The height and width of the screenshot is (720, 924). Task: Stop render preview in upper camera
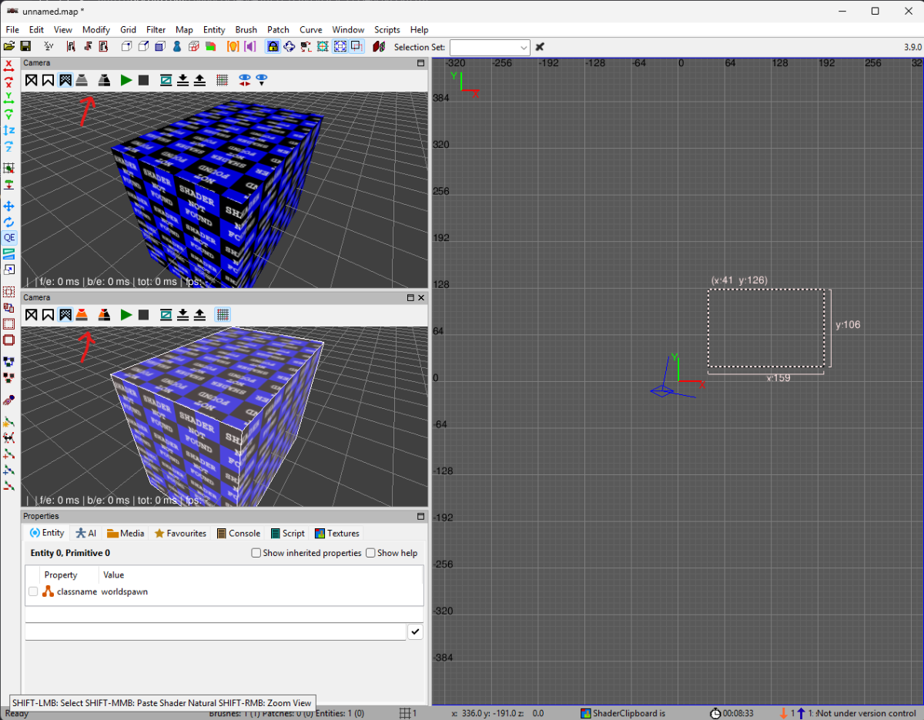point(143,80)
